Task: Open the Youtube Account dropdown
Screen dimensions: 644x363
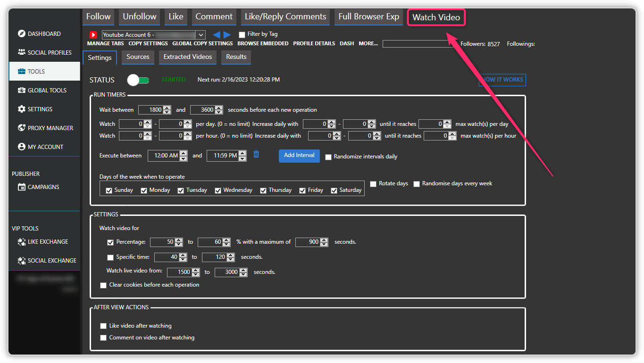Action: [200, 34]
